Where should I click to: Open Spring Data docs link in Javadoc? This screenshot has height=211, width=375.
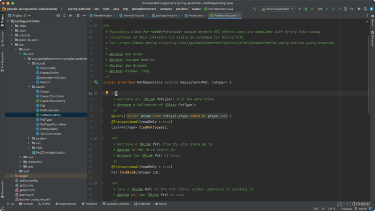click(x=226, y=43)
